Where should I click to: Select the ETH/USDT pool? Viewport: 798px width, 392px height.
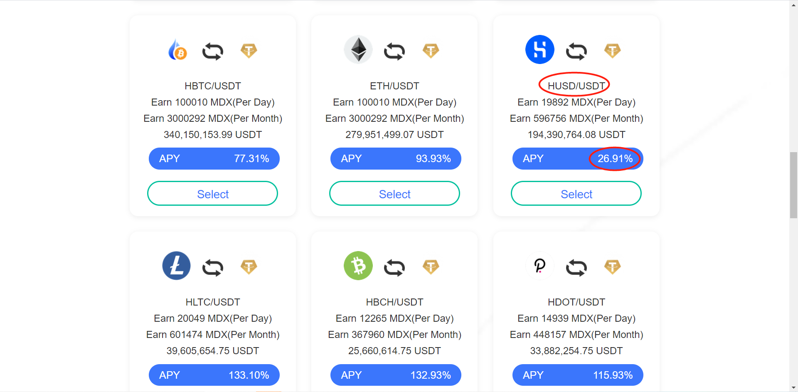[x=394, y=194]
